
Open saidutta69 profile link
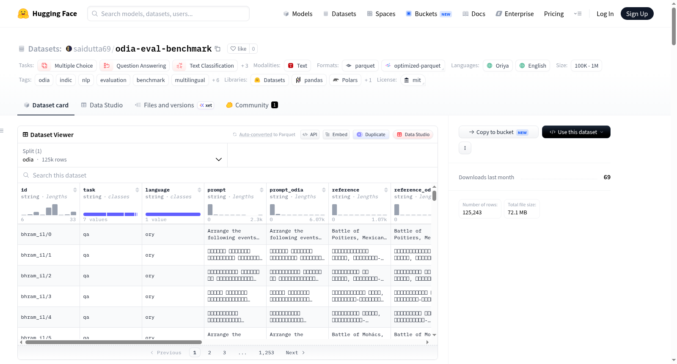92,49
